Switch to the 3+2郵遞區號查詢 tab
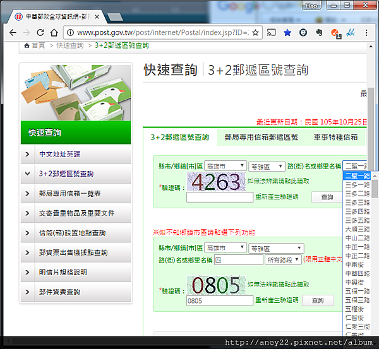The width and height of the screenshot is (379, 349). coord(180,137)
